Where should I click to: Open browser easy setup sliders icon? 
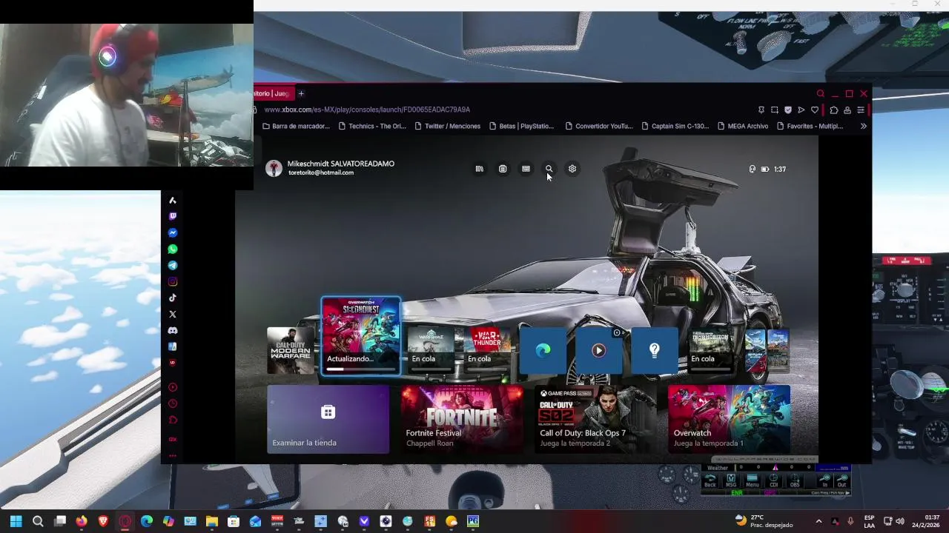(x=861, y=110)
